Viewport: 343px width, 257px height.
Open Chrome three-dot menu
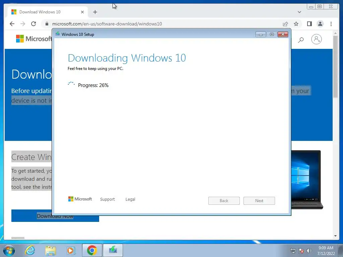pyautogui.click(x=331, y=24)
